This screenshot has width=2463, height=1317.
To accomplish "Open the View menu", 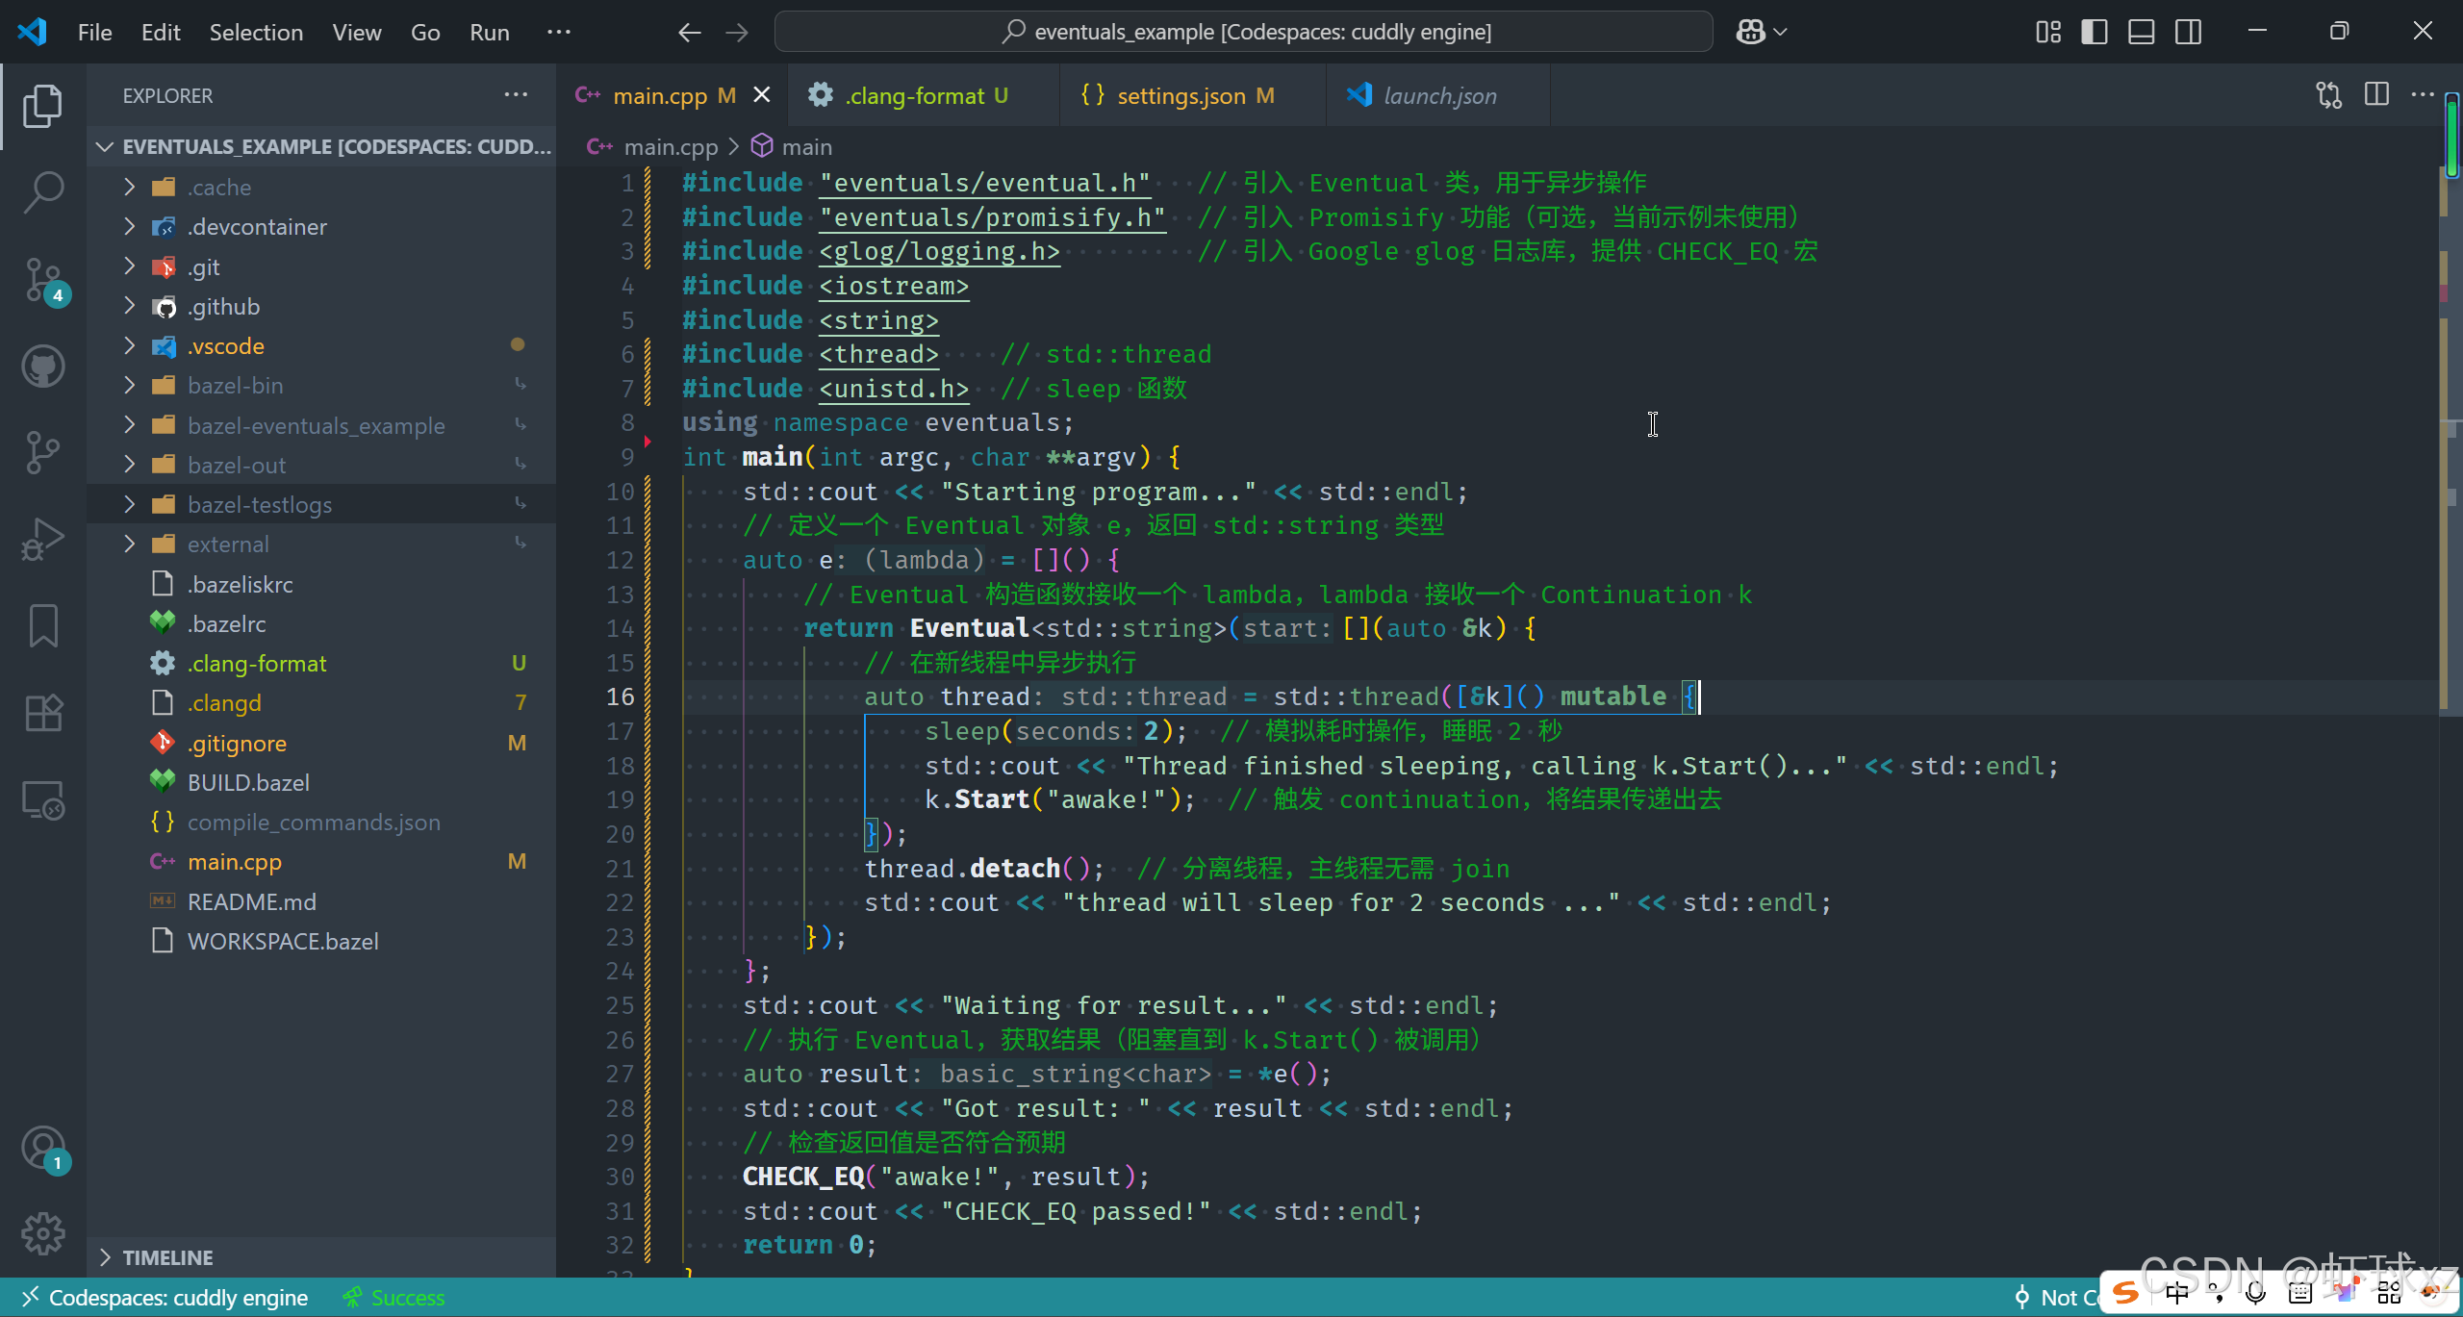I will click(357, 32).
